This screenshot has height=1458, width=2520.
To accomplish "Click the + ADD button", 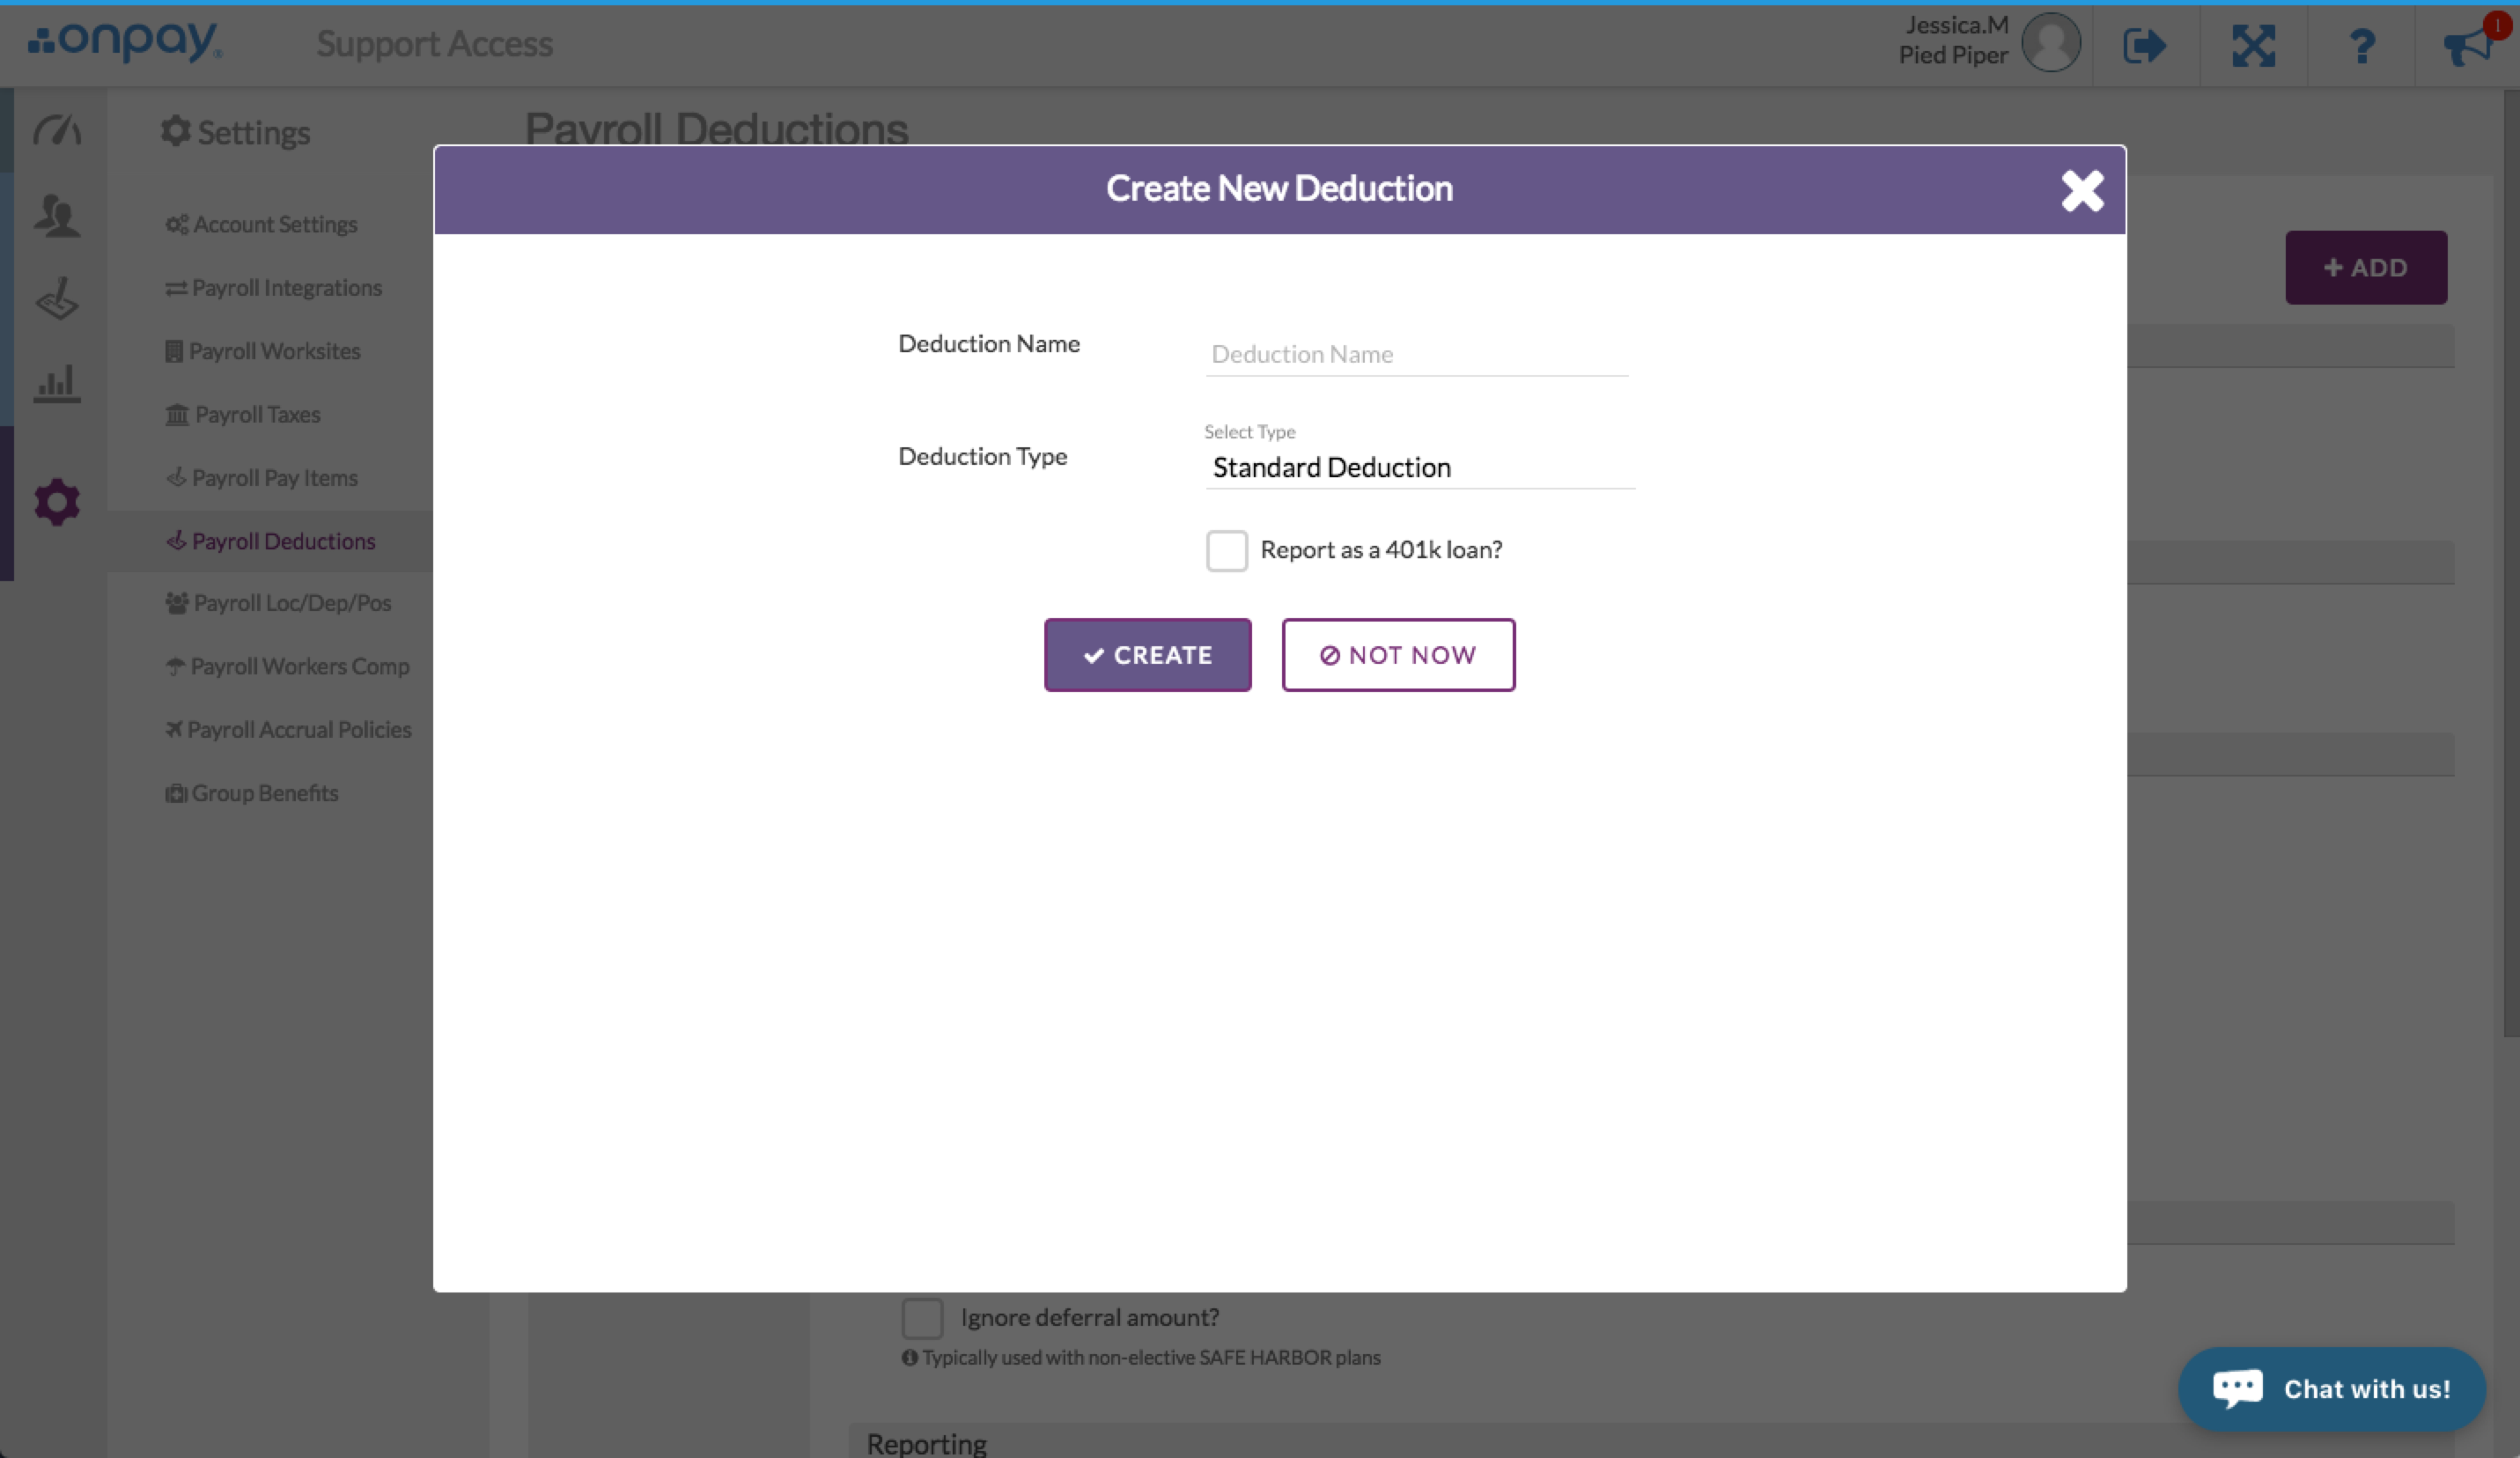I will 2365,267.
